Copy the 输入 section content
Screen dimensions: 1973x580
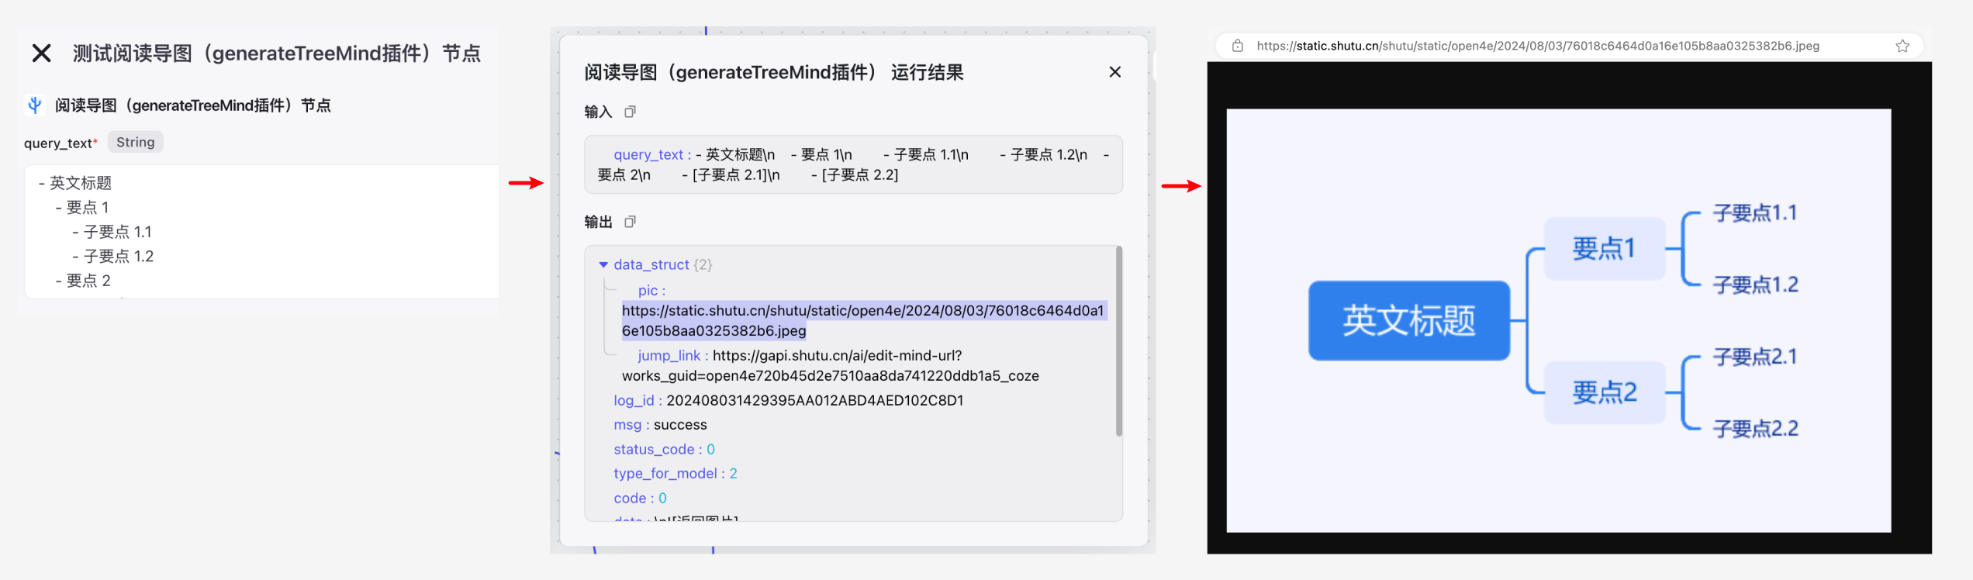coord(630,112)
